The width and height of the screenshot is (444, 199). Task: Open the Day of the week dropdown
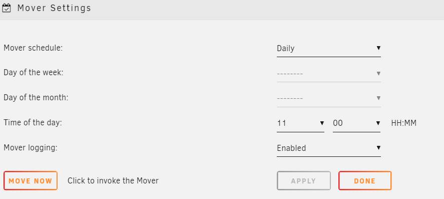(x=329, y=73)
